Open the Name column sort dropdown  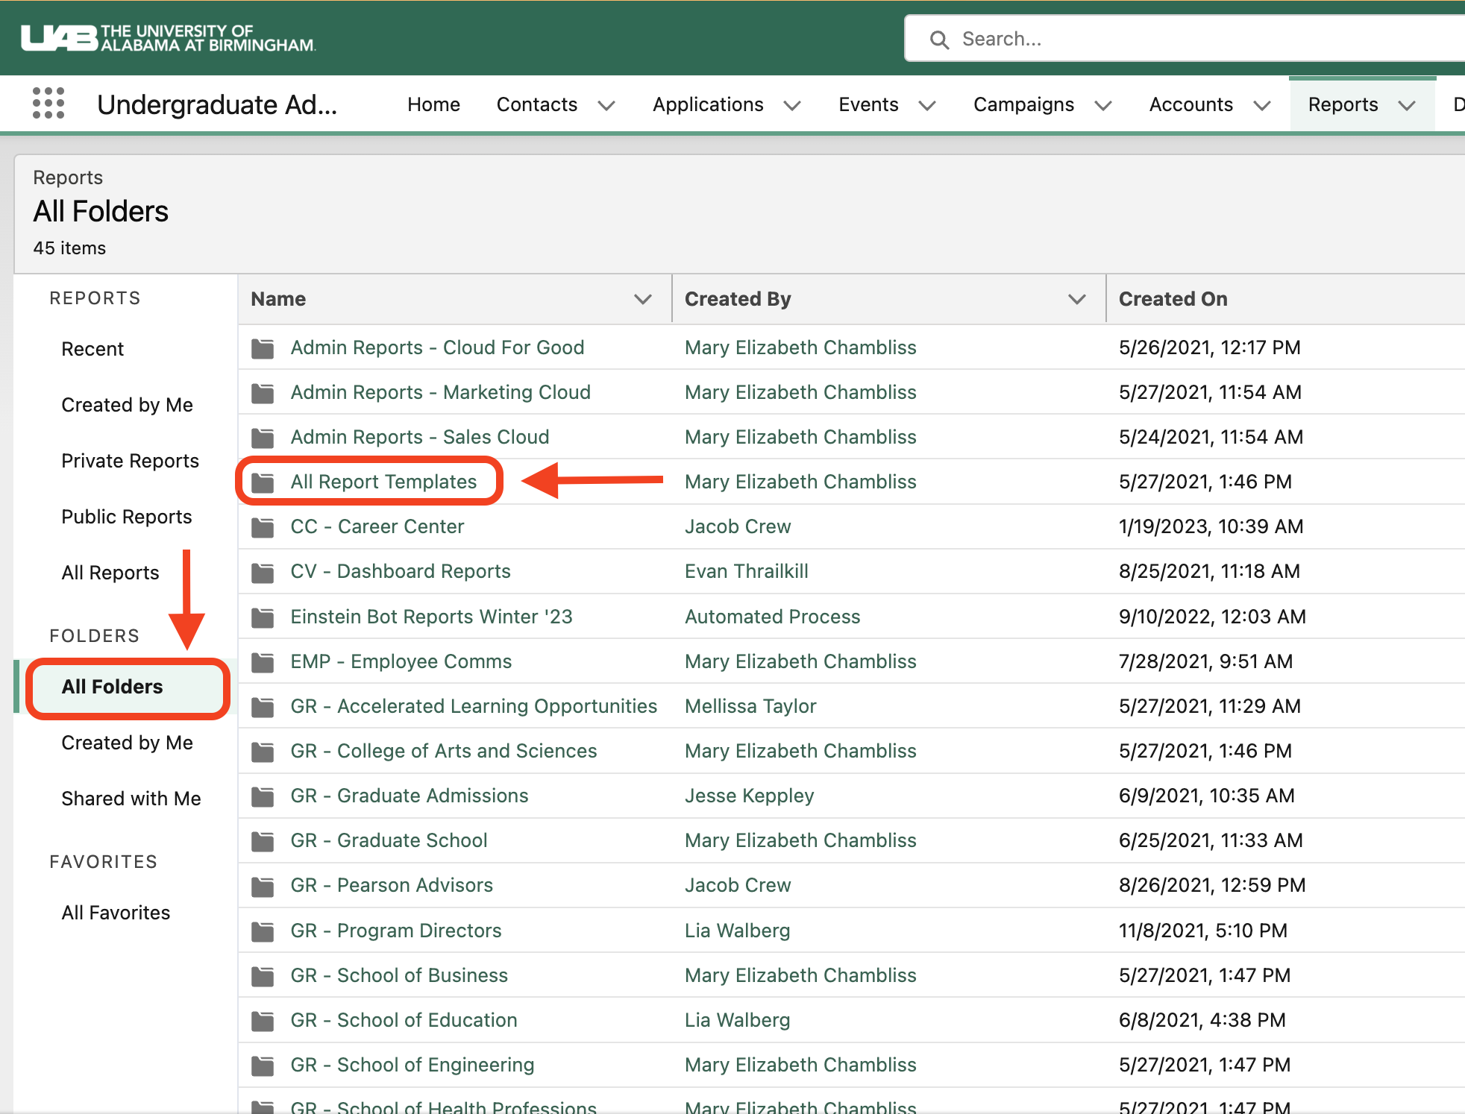pos(643,299)
